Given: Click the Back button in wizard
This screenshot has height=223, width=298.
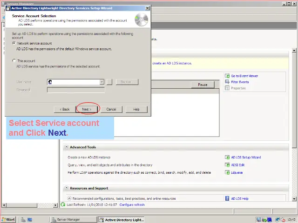Looking at the screenshot, I should tap(65, 109).
